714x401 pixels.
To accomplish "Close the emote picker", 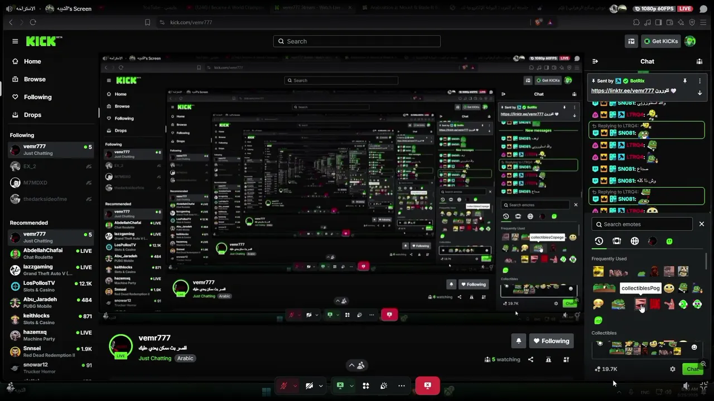I will click(x=702, y=224).
